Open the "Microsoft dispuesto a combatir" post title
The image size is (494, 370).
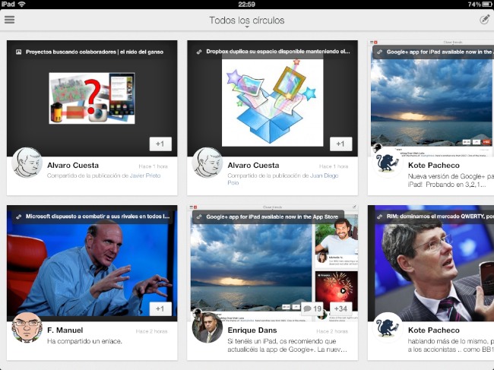[x=97, y=217]
